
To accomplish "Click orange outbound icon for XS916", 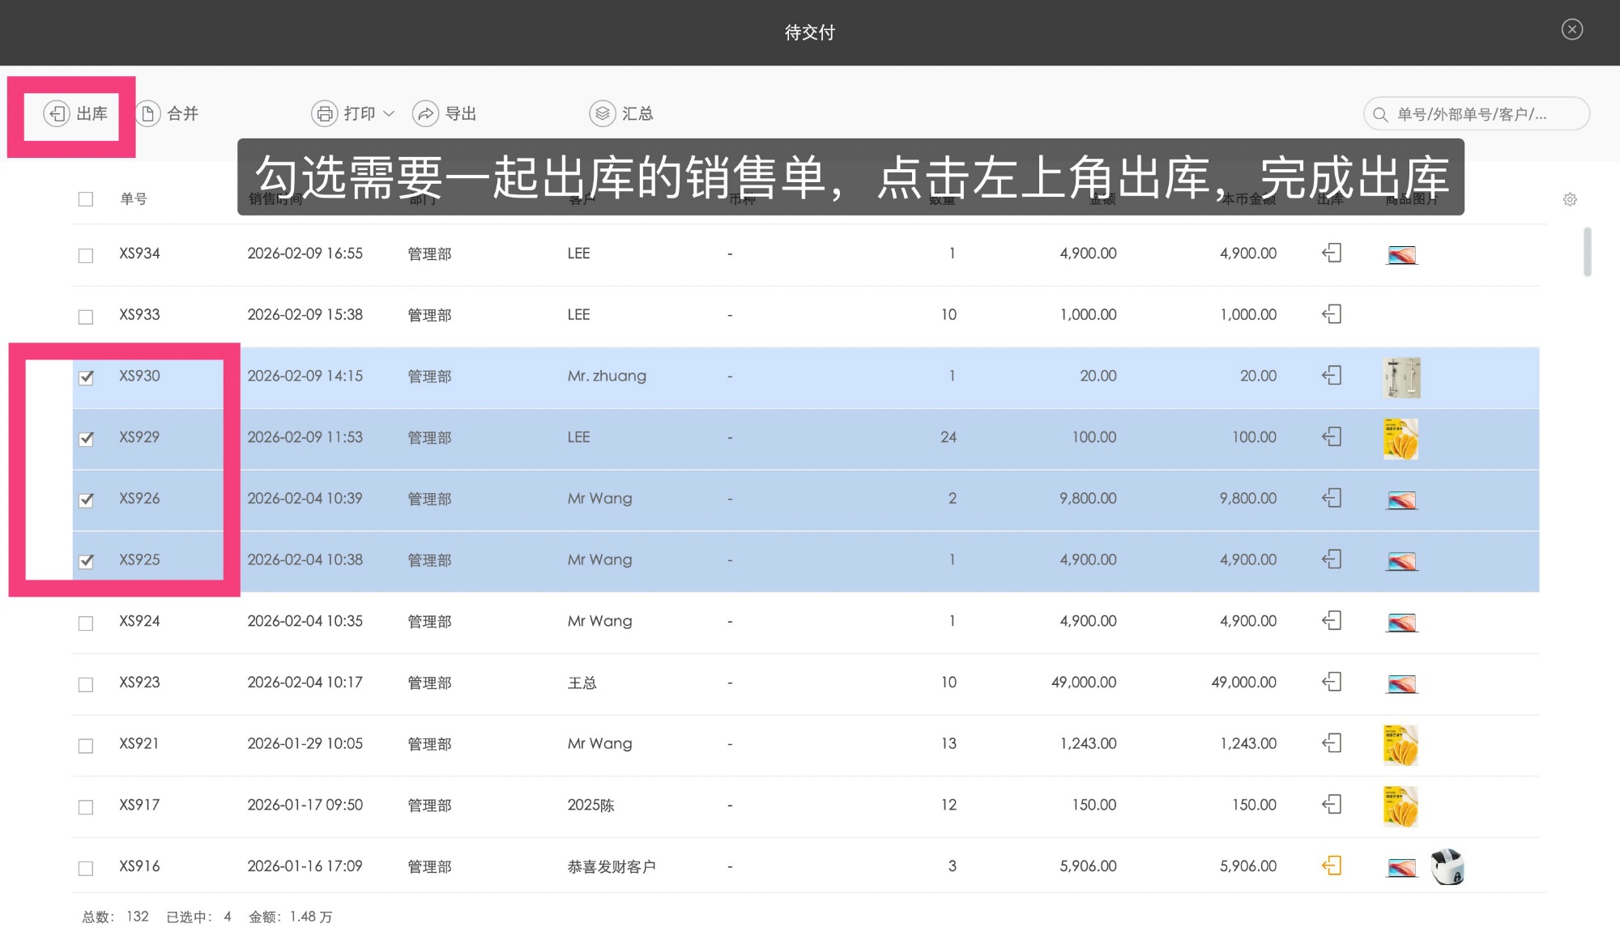I will tap(1332, 866).
